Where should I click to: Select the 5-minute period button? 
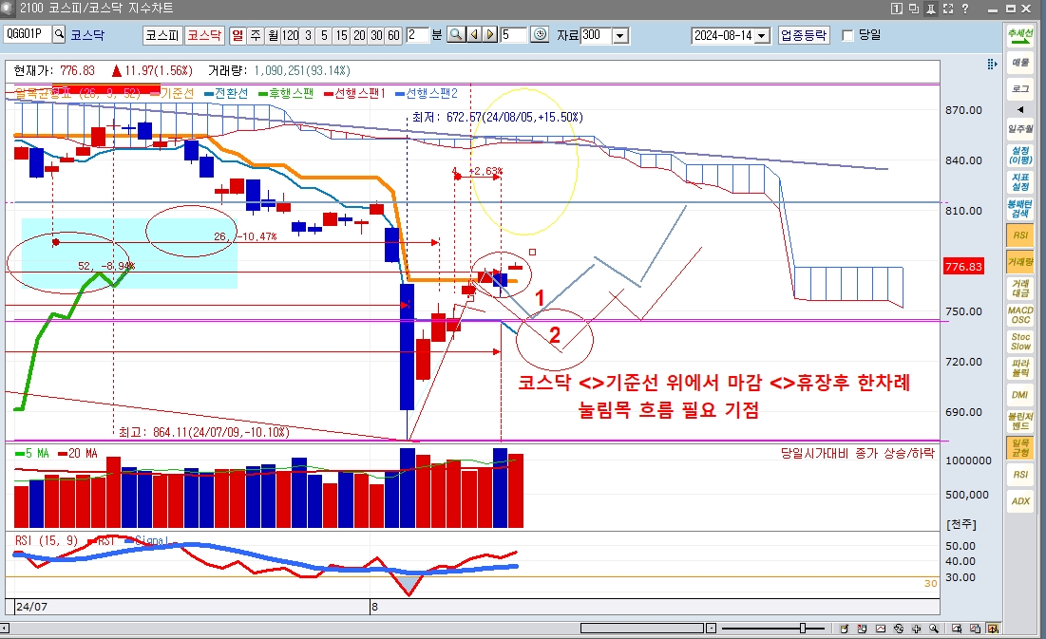324,35
